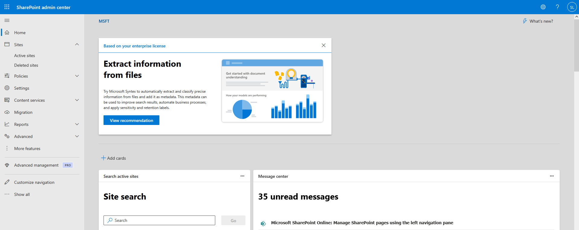Open the Migration navigation item
Screen dimensions: 579x230
coord(42,112)
